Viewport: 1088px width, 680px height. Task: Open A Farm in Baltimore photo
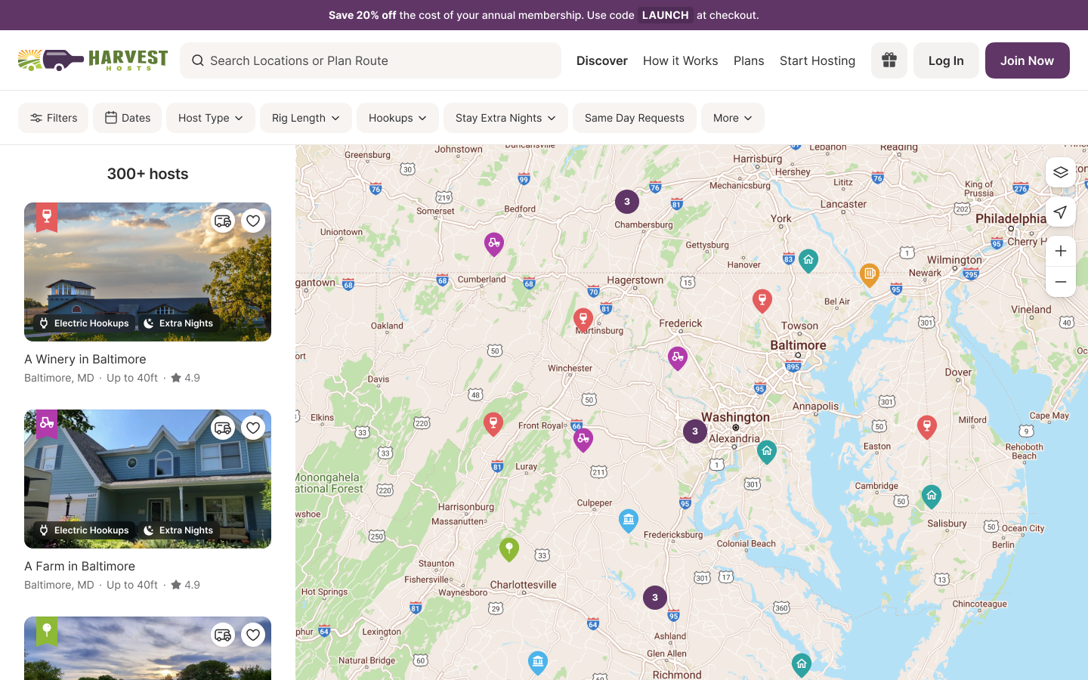point(147,479)
